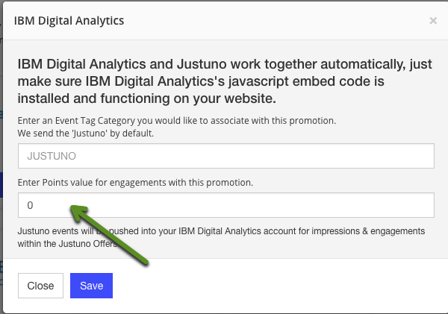448x314 pixels.
Task: Click the "IBM Digital Analytics" dialog title
Action: point(69,21)
